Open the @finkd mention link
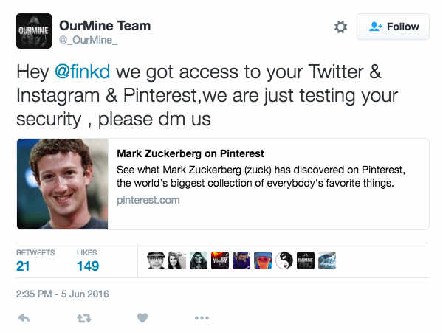This screenshot has height=332, width=443. pos(82,72)
